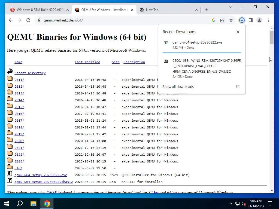Open the 2012/ folder link
The height and width of the screenshot is (209, 279).
tap(19, 87)
